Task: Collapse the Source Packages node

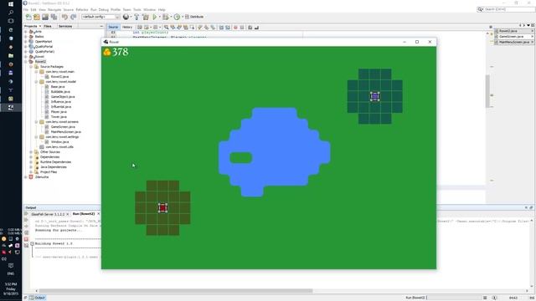Action: click(x=31, y=67)
